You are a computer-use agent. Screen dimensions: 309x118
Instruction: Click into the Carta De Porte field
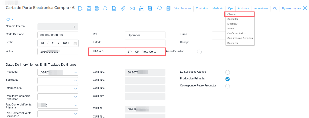[x=58, y=35]
